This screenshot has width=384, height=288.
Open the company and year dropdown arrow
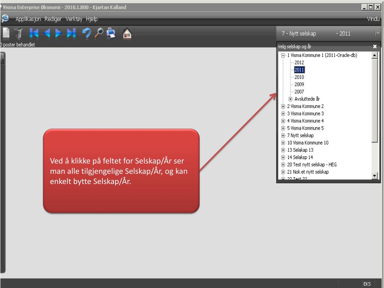point(377,33)
